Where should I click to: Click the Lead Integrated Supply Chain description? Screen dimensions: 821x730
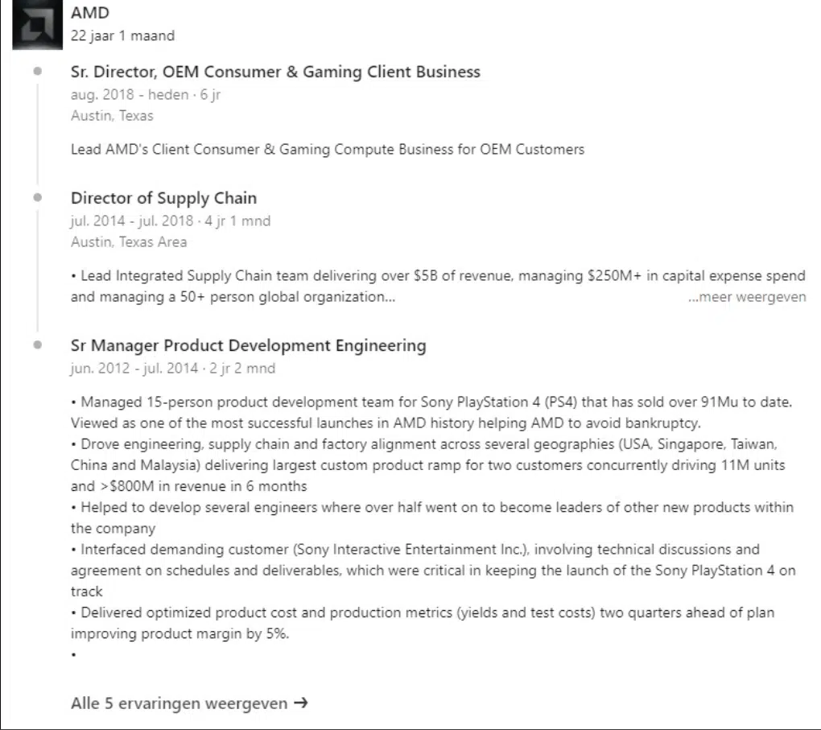click(x=438, y=287)
